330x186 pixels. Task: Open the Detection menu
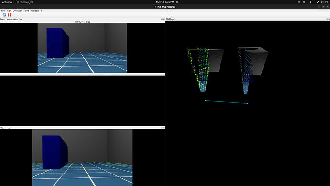[x=18, y=11]
